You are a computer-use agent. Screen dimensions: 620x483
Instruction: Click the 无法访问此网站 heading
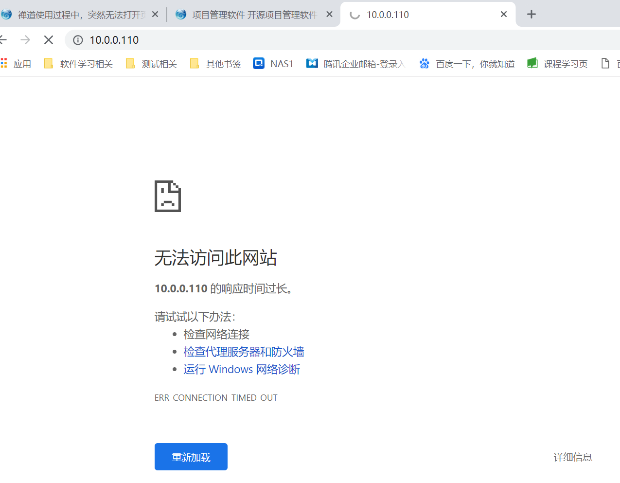216,258
